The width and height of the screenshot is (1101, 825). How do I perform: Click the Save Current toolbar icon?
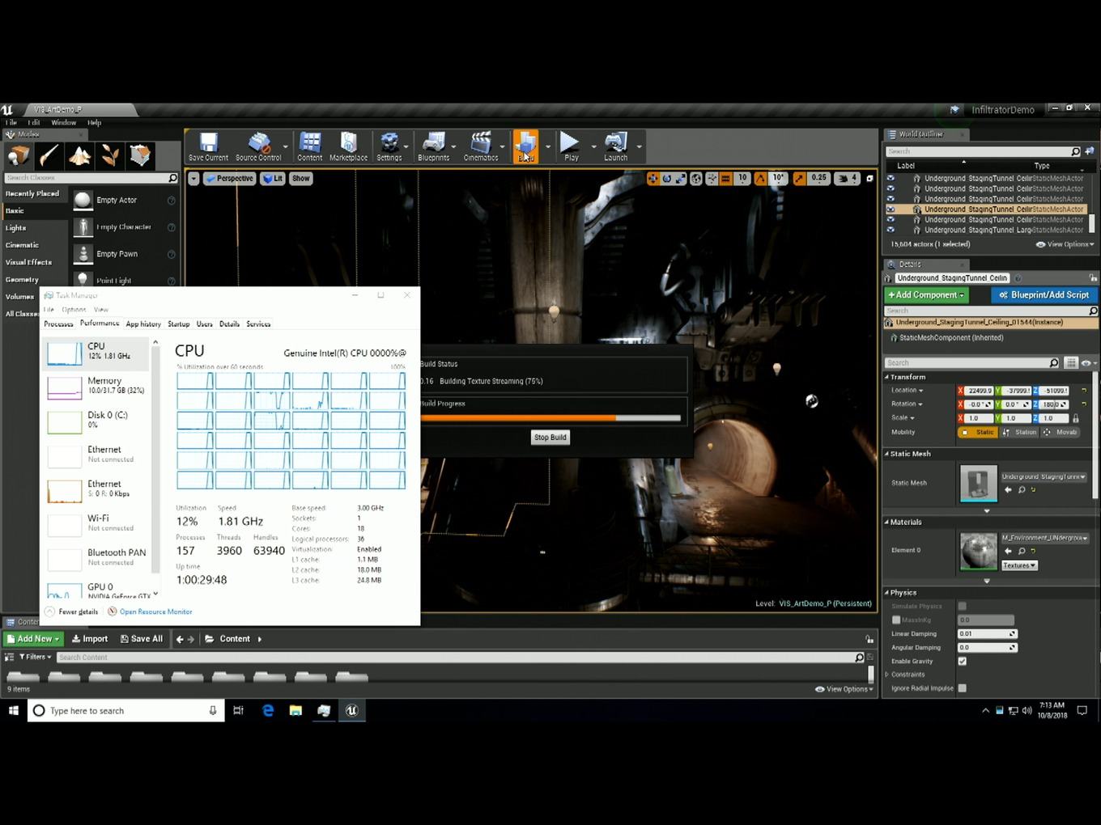pos(208,146)
